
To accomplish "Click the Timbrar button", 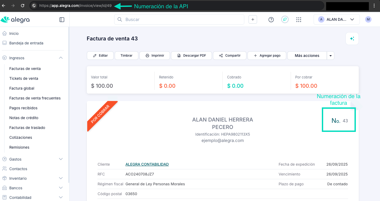I will pyautogui.click(x=126, y=56).
